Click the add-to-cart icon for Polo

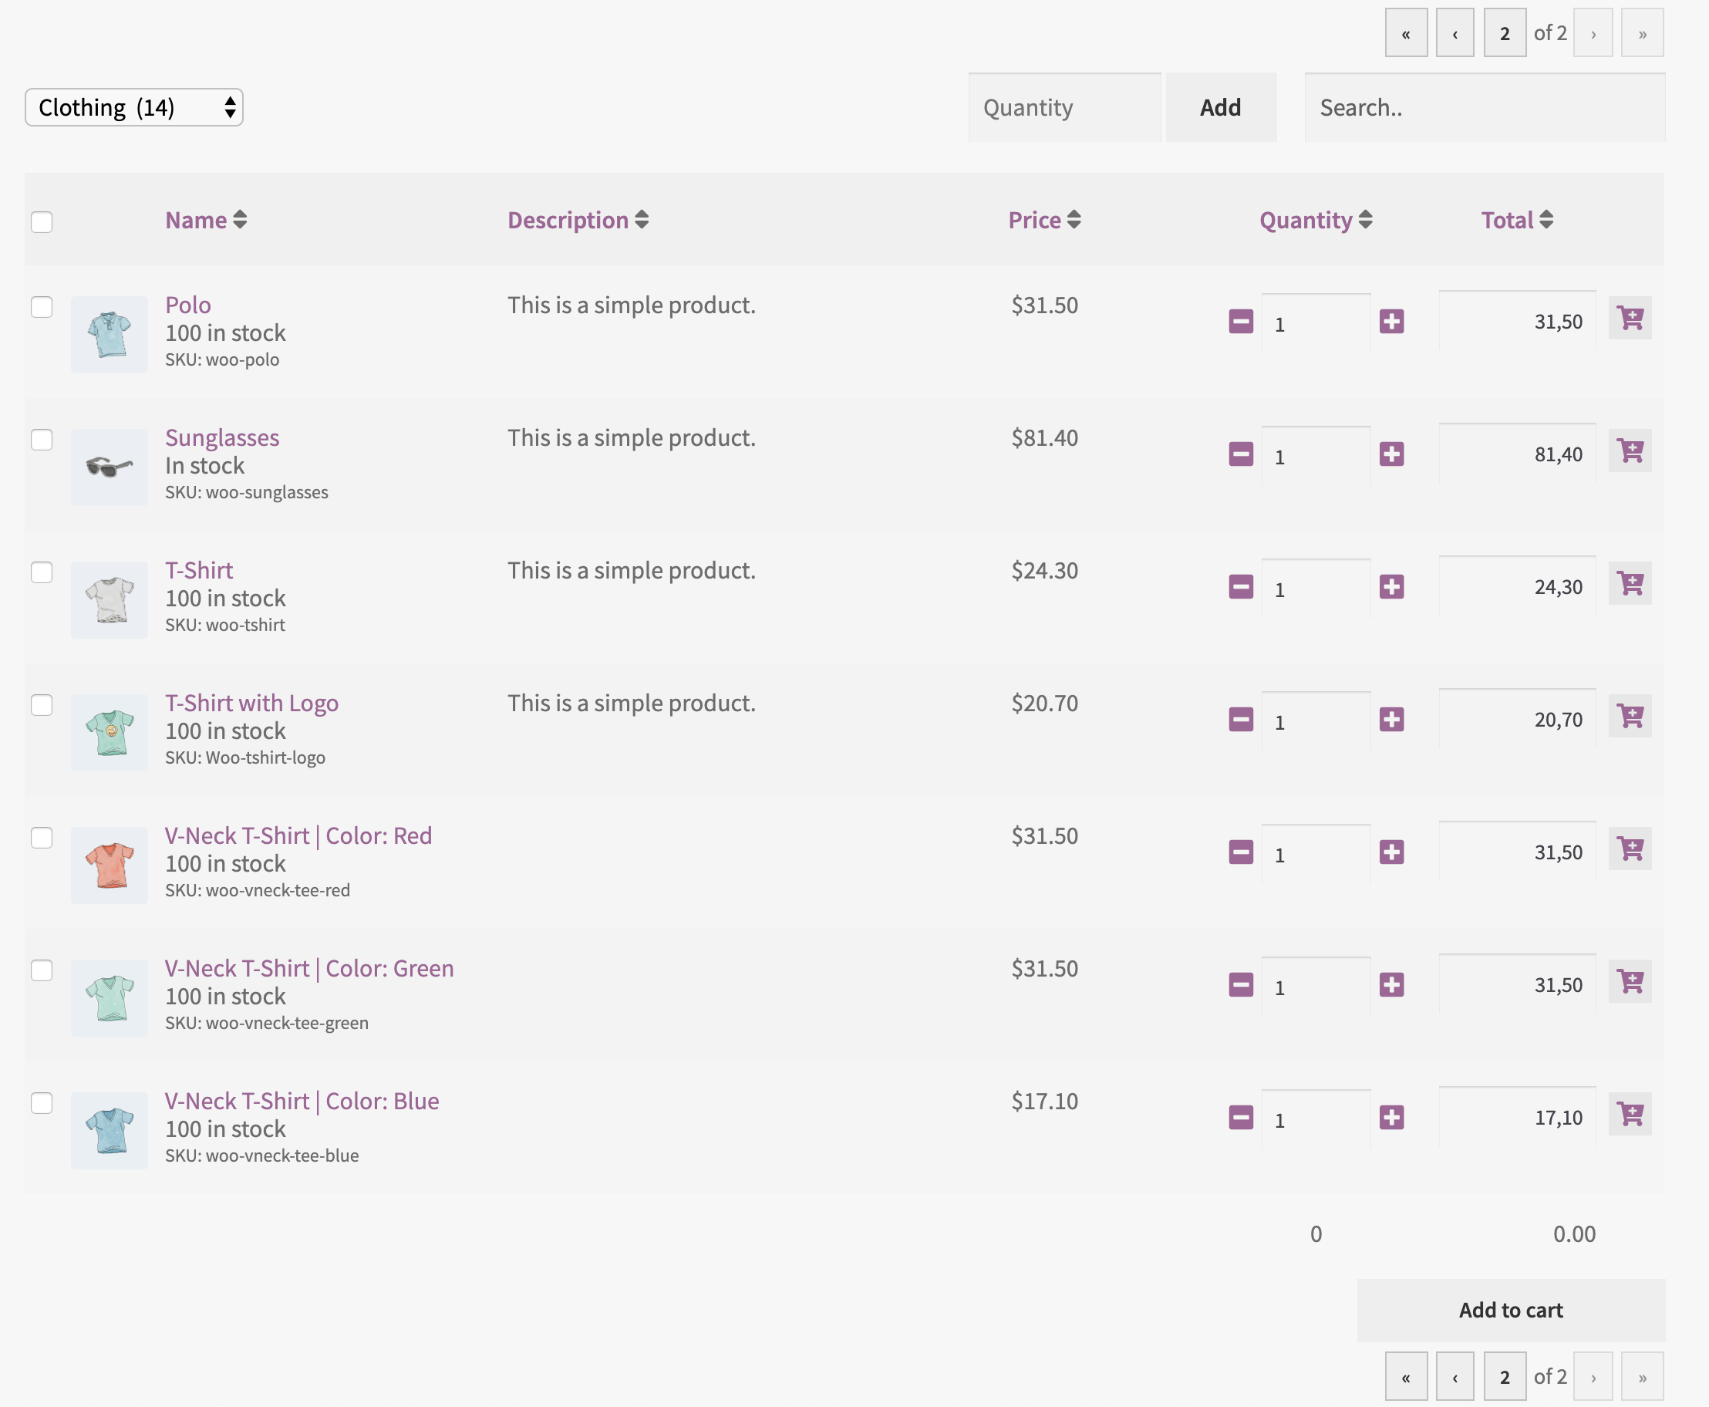click(1630, 318)
